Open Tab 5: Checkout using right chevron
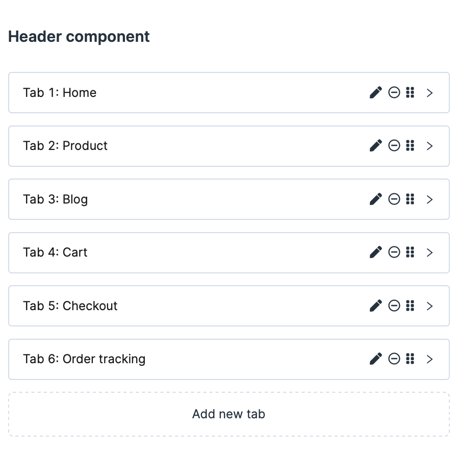 [x=429, y=306]
